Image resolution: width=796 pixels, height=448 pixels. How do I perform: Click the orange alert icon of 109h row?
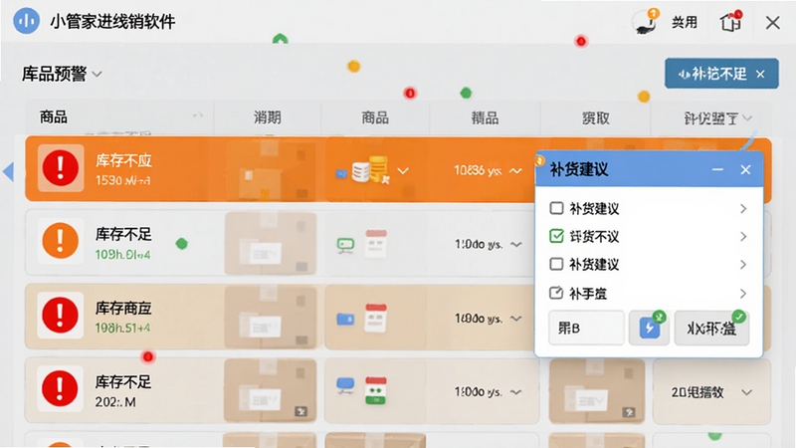61,241
